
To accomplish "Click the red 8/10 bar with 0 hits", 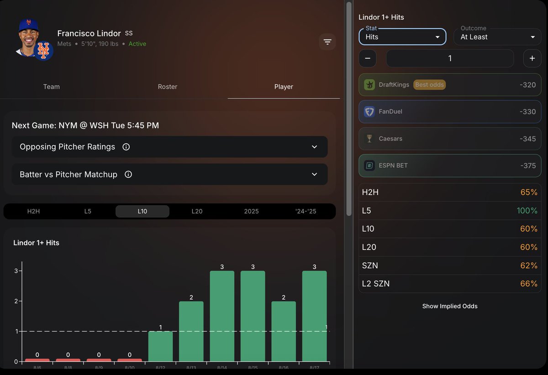I will tap(130, 360).
